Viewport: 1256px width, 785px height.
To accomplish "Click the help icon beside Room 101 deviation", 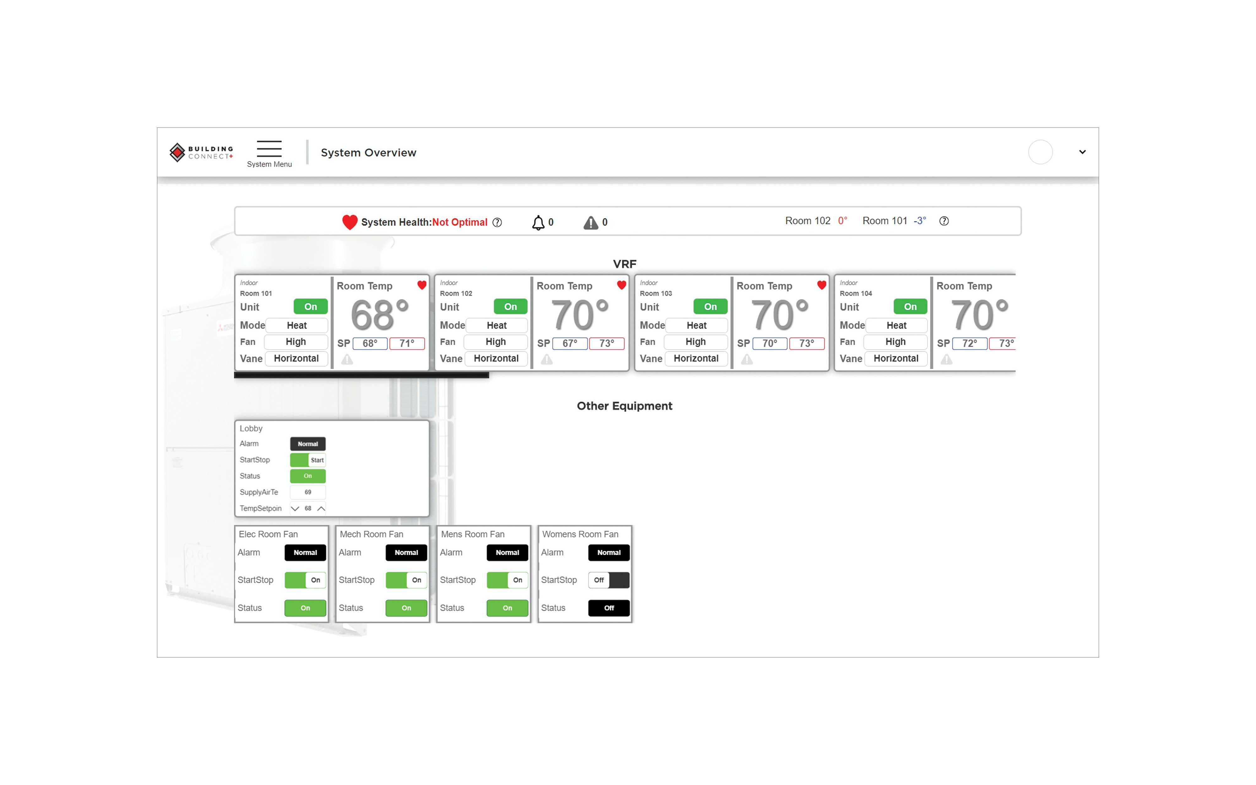I will click(x=944, y=221).
